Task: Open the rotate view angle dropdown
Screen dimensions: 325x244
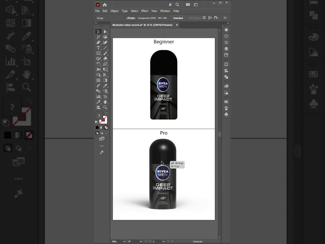Action: pyautogui.click(x=141, y=241)
